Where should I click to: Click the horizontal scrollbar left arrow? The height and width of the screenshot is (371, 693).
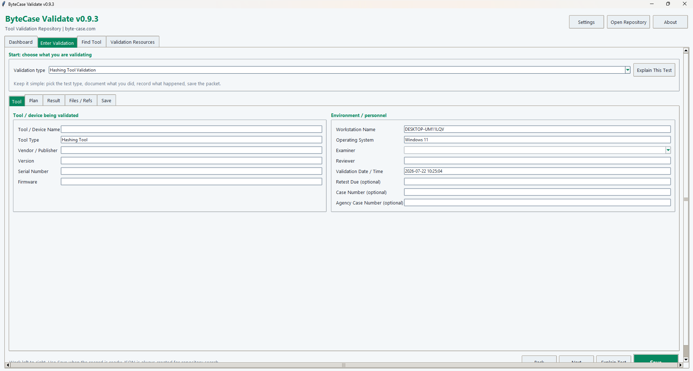(x=8, y=365)
